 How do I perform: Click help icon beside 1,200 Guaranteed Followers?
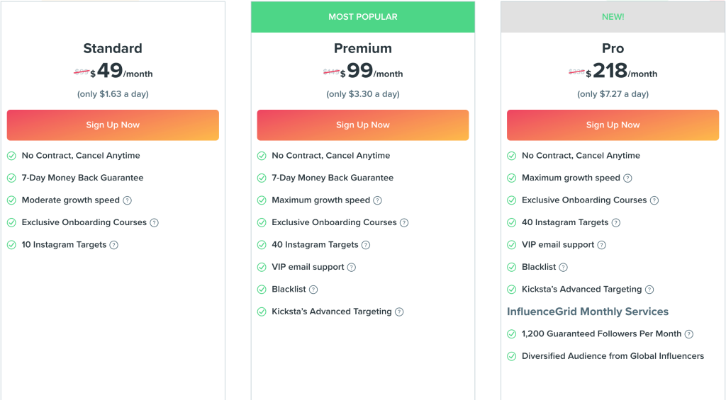coord(689,334)
